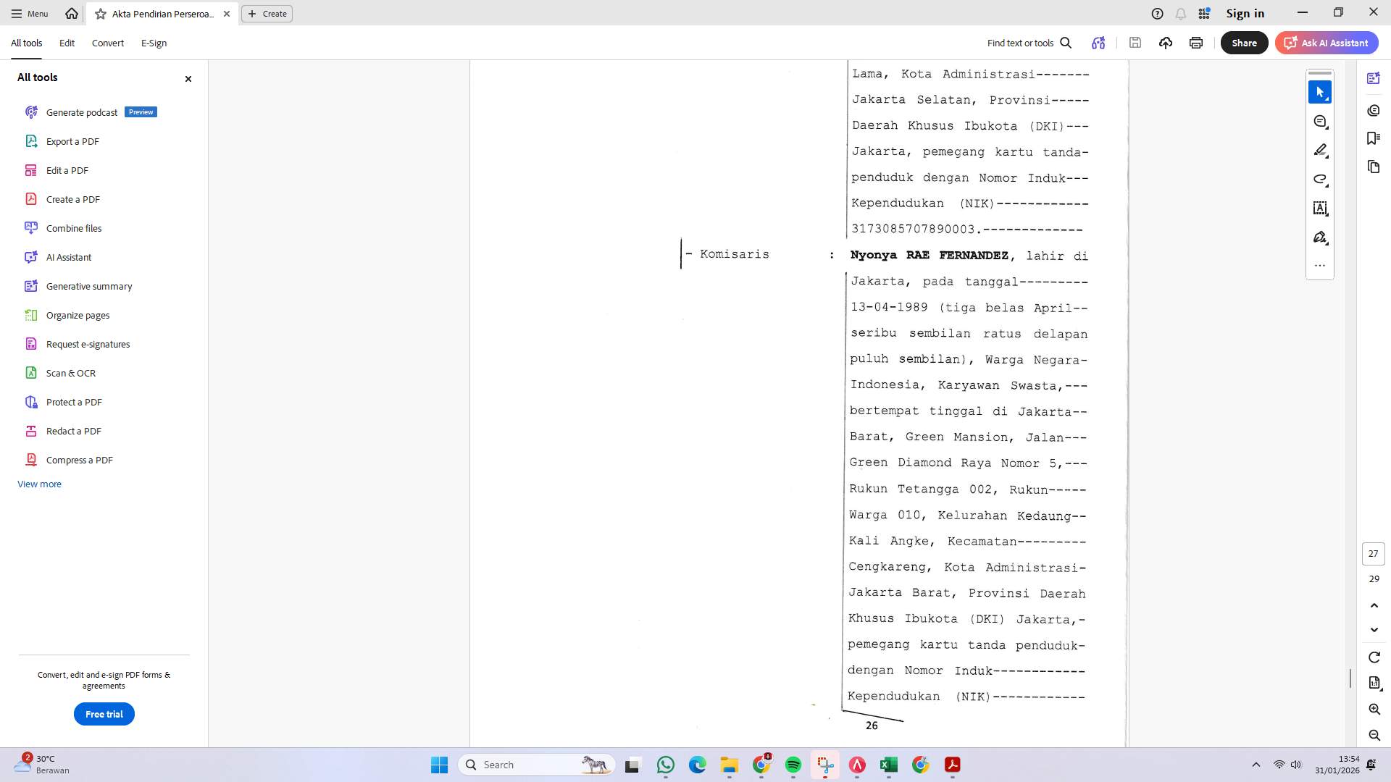This screenshot has width=1391, height=782.
Task: Toggle the Bookmarks panel
Action: [1374, 138]
